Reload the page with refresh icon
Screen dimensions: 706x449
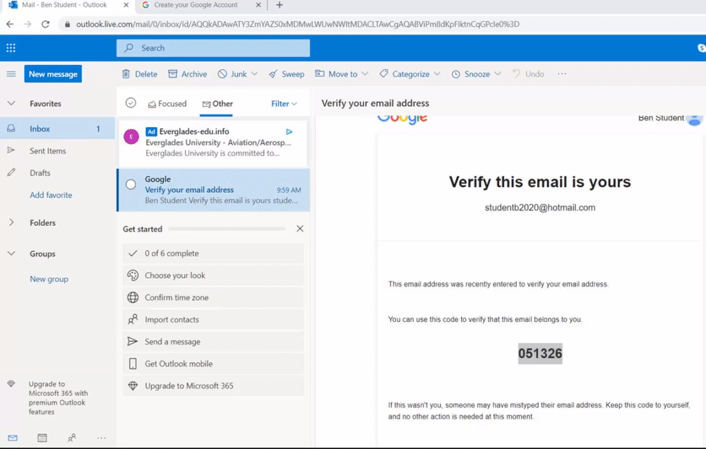click(45, 24)
